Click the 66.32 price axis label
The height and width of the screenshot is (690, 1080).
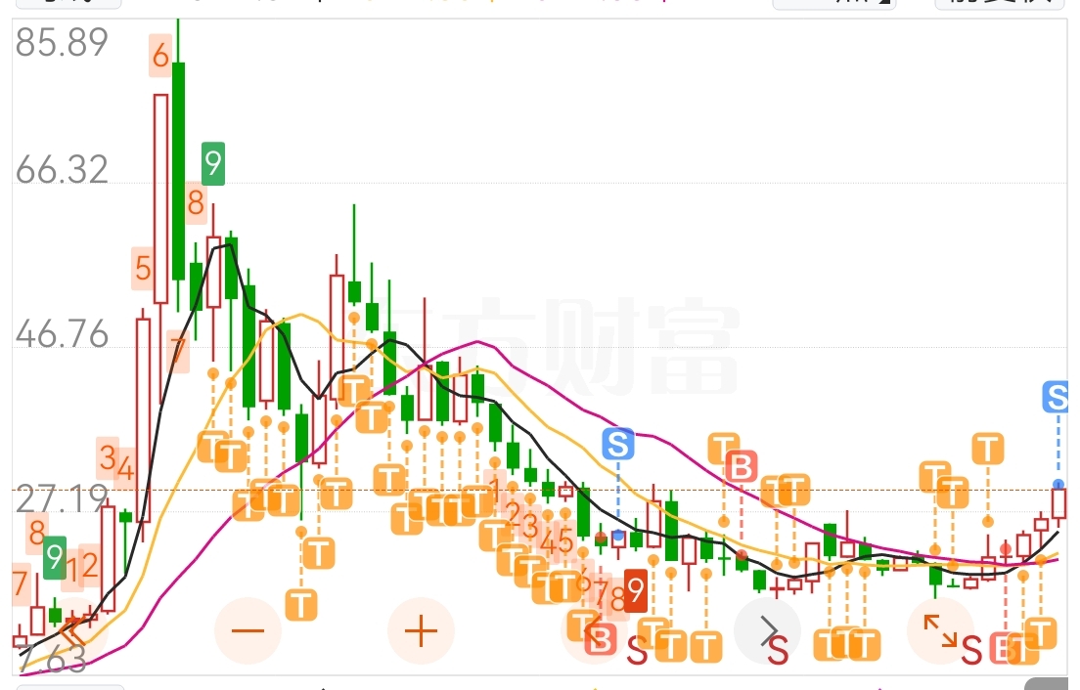(62, 170)
